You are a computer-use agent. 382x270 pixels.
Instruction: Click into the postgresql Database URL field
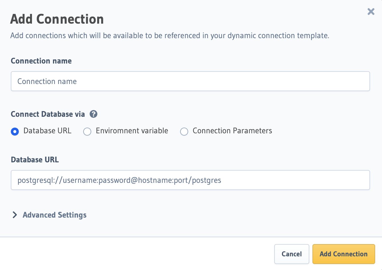point(190,180)
